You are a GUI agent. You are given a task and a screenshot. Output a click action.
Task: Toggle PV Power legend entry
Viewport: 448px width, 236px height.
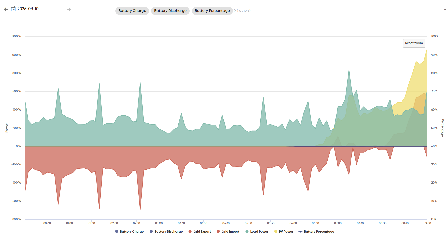286,231
